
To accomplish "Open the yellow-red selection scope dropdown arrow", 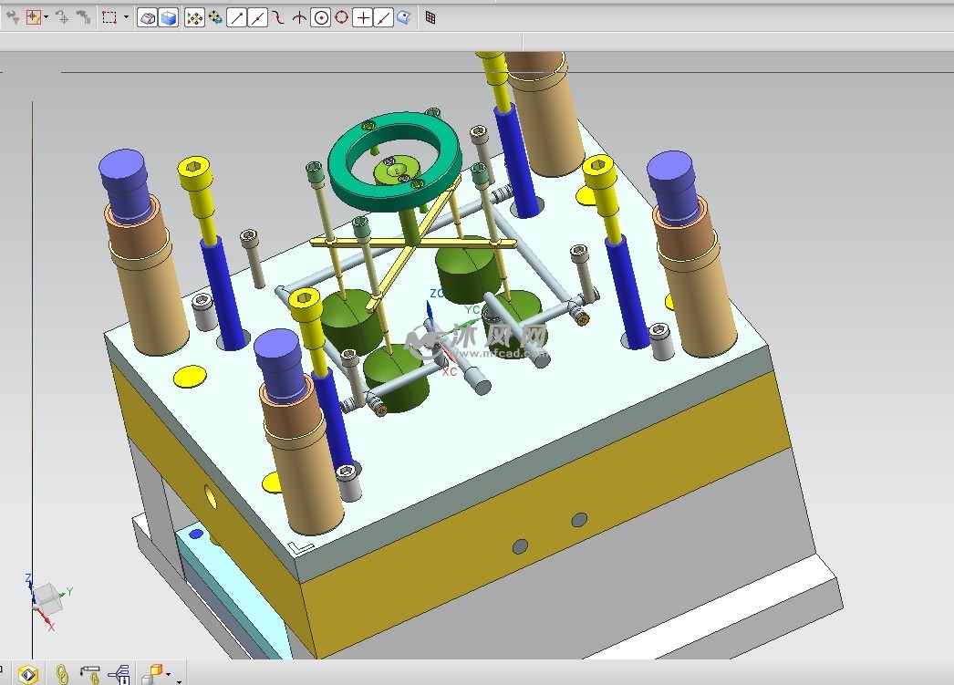I will click(47, 17).
